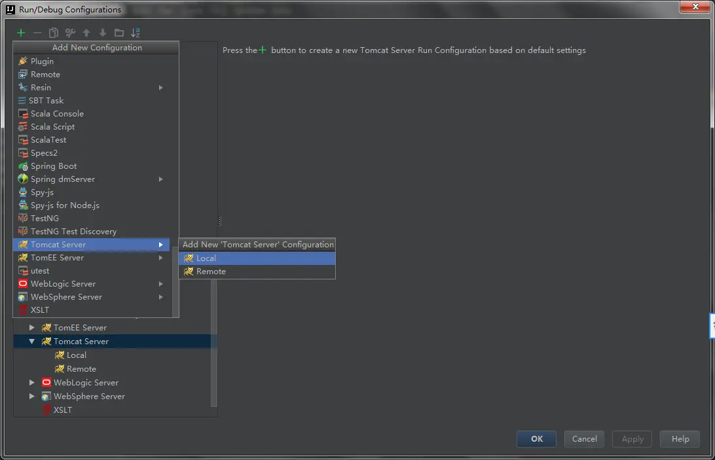Click the tree panel vertical scrollbar
The height and width of the screenshot is (460, 715).
coord(213,343)
